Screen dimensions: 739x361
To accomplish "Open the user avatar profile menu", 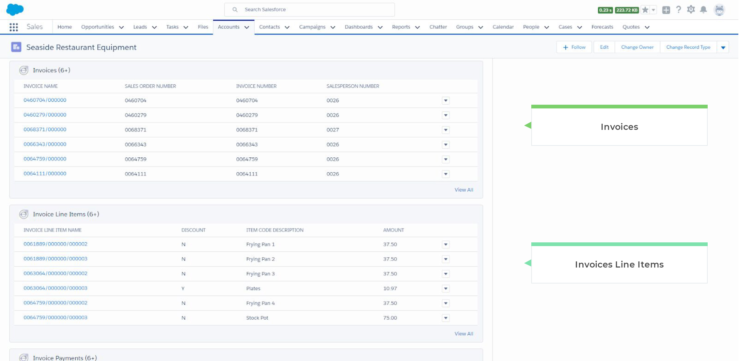I will coord(719,10).
